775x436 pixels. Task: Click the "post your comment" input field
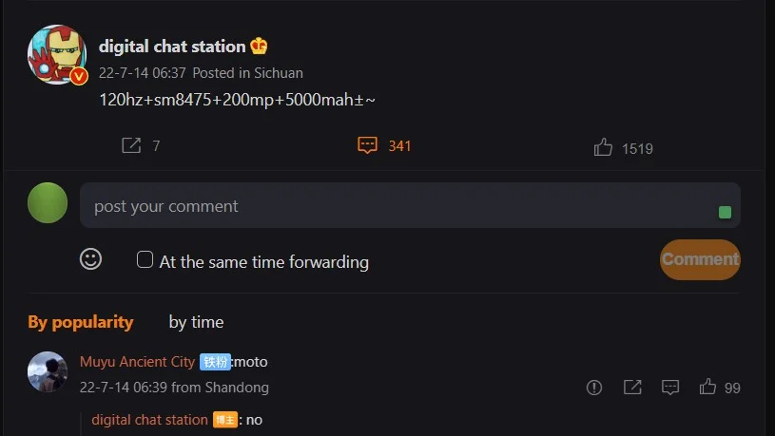click(399, 206)
